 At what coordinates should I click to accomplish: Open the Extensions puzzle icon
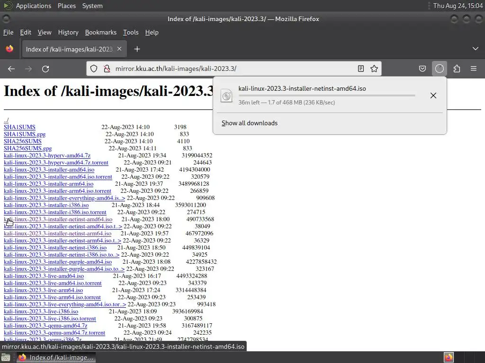click(457, 69)
